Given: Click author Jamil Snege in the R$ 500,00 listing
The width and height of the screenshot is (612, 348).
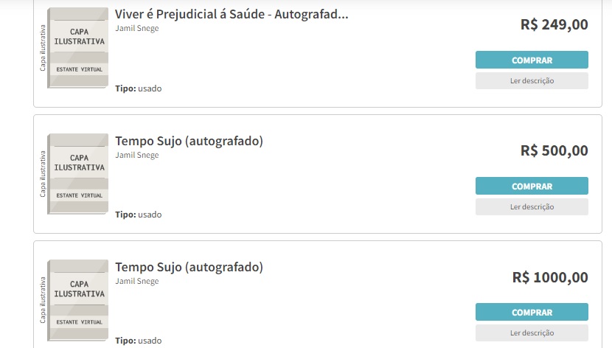Looking at the screenshot, I should click(x=137, y=155).
